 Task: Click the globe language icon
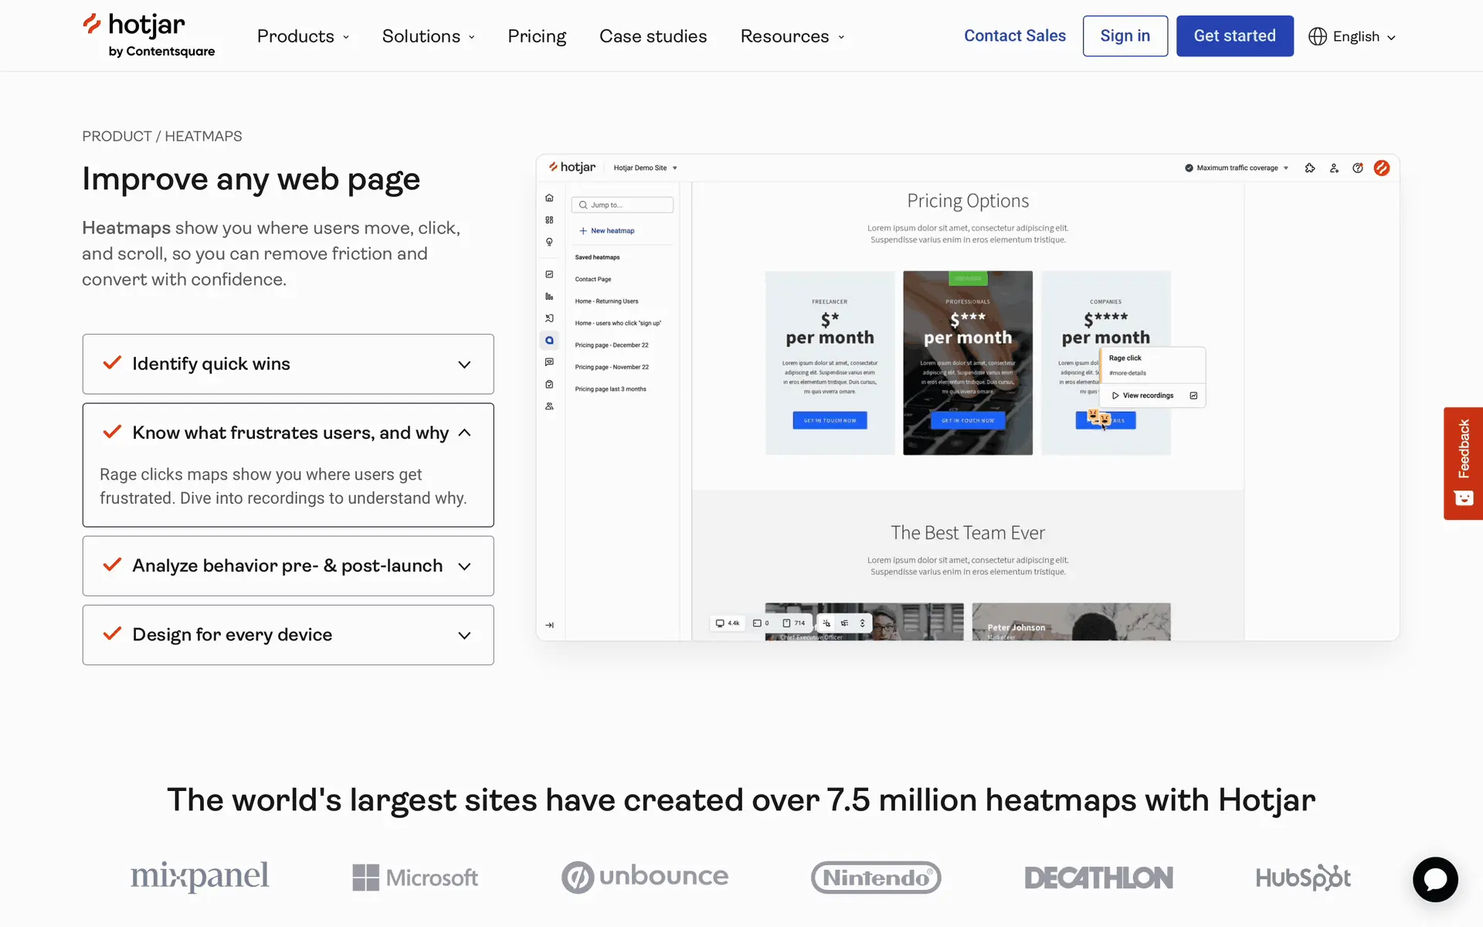coord(1317,36)
